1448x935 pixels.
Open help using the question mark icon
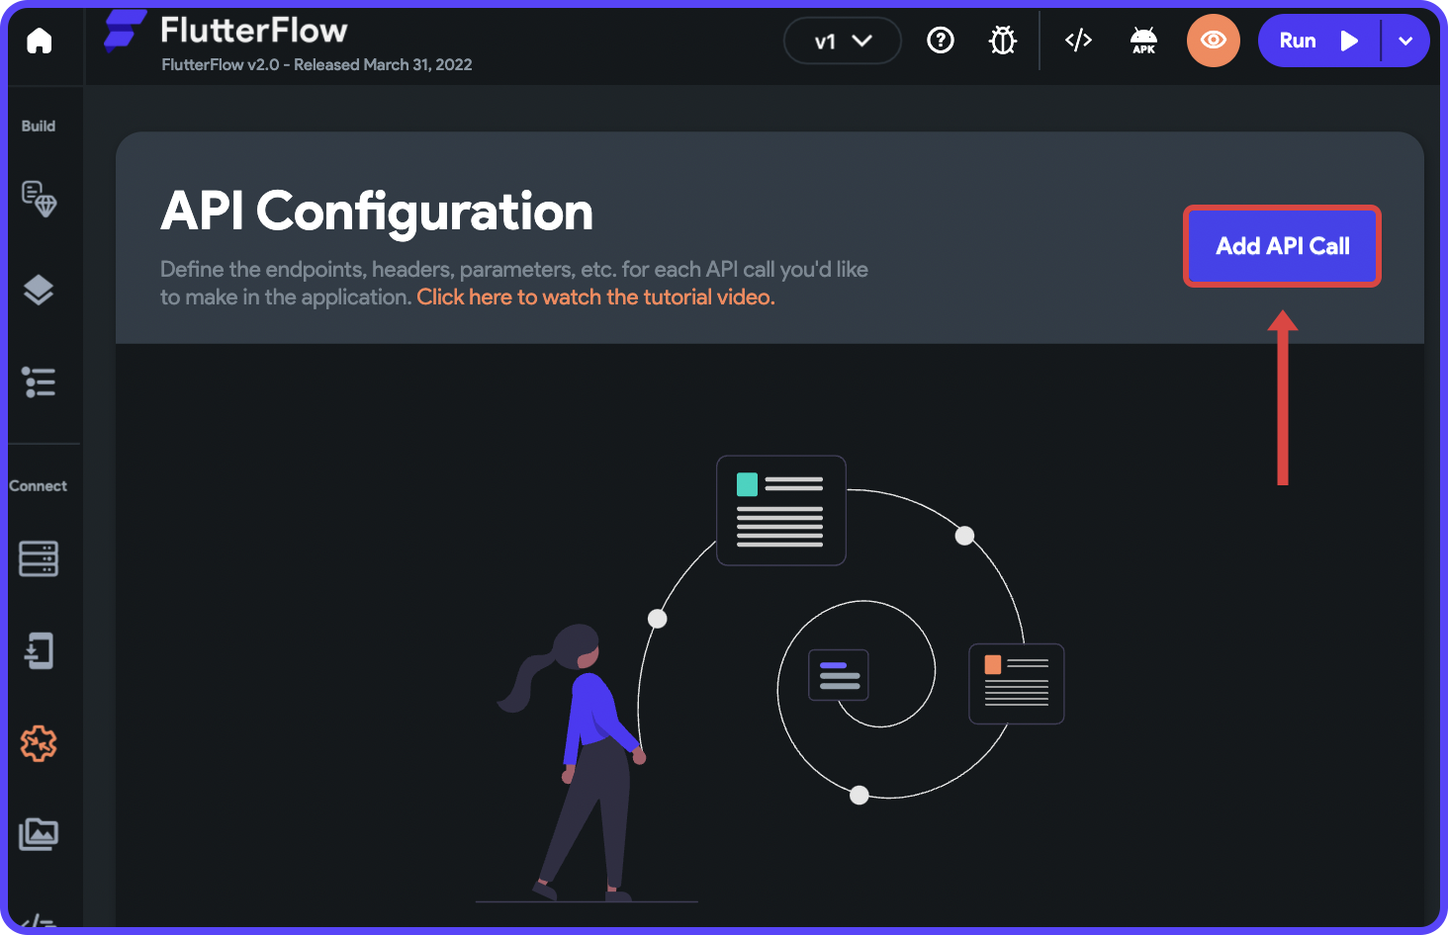[940, 40]
